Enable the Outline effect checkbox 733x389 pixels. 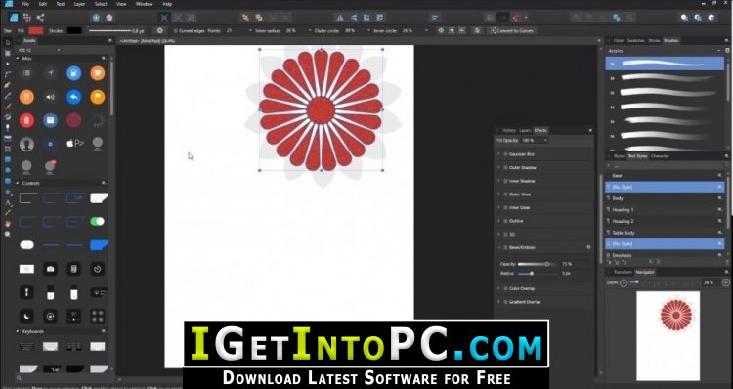point(506,221)
